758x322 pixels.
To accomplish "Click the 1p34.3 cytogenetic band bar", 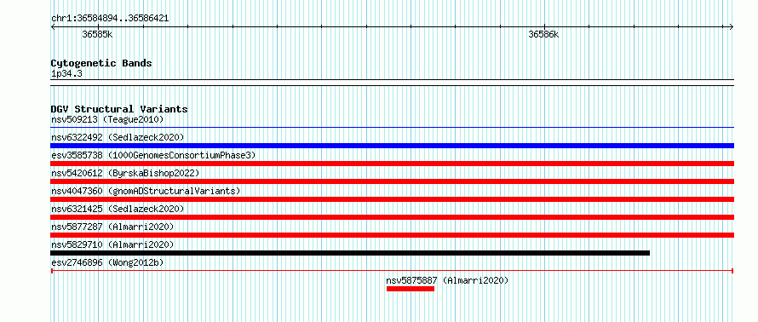I will [x=392, y=83].
